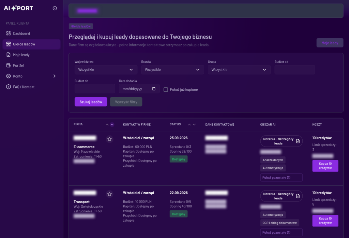The height and width of the screenshot is (238, 349).
Task: Click the Giełda leadów breadcrumb badge
Action: click(x=81, y=26)
